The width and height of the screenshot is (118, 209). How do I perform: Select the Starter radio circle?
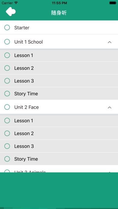(x=7, y=28)
